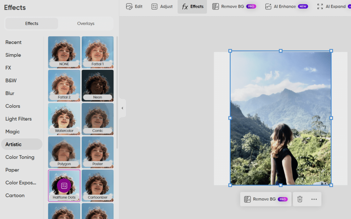Click the floating Remove BG button
The height and width of the screenshot is (219, 351).
[x=266, y=199]
